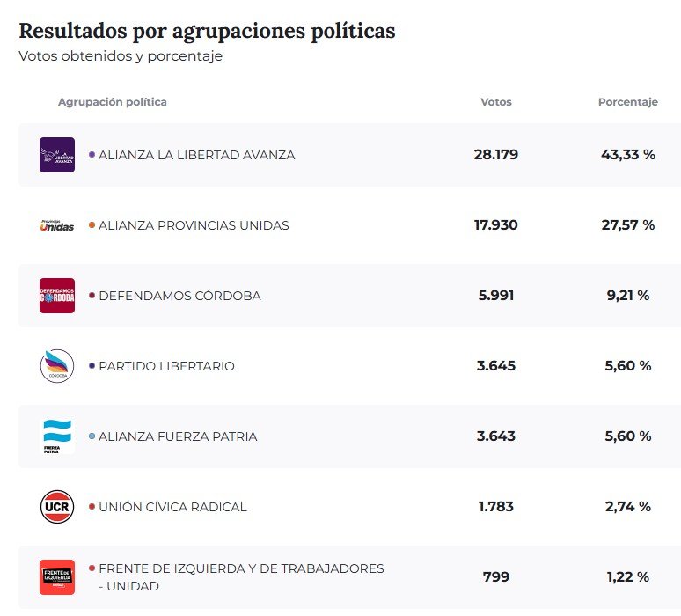Click the Partido Libertario circular logo
Image resolution: width=681 pixels, height=616 pixels.
57,366
